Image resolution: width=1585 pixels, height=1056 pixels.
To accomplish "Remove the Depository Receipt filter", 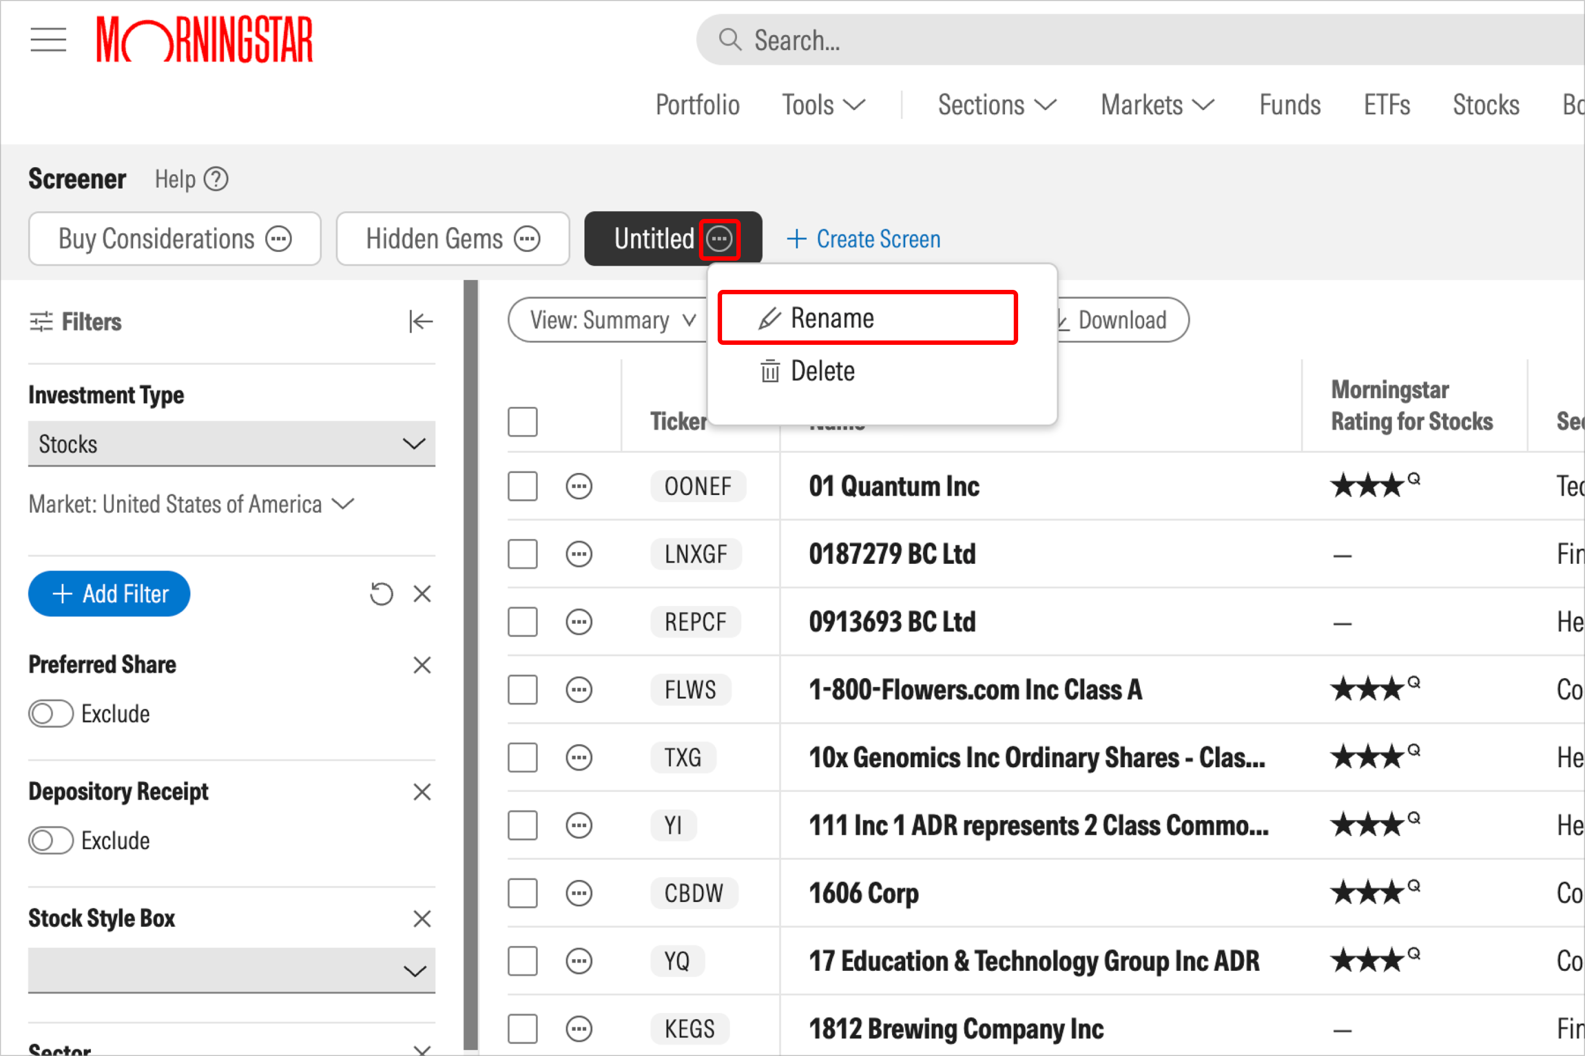I will pos(422,792).
